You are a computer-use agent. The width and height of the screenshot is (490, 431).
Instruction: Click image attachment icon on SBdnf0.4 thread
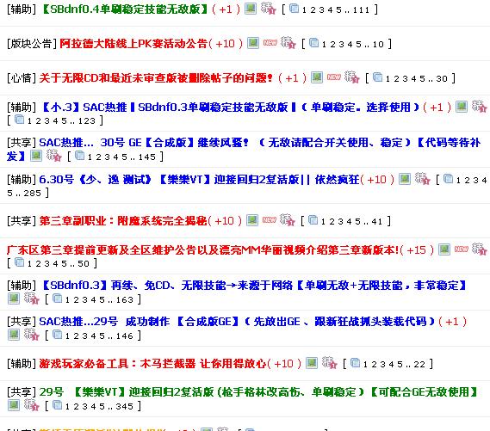(x=251, y=9)
